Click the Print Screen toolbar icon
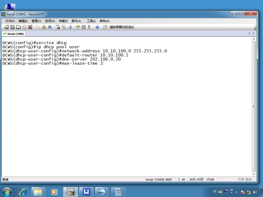The image size is (263, 197). click(x=58, y=27)
